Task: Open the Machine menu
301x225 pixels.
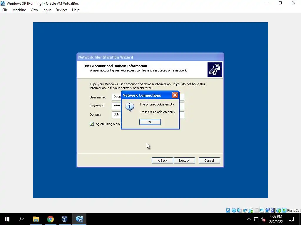Action: [x=19, y=10]
